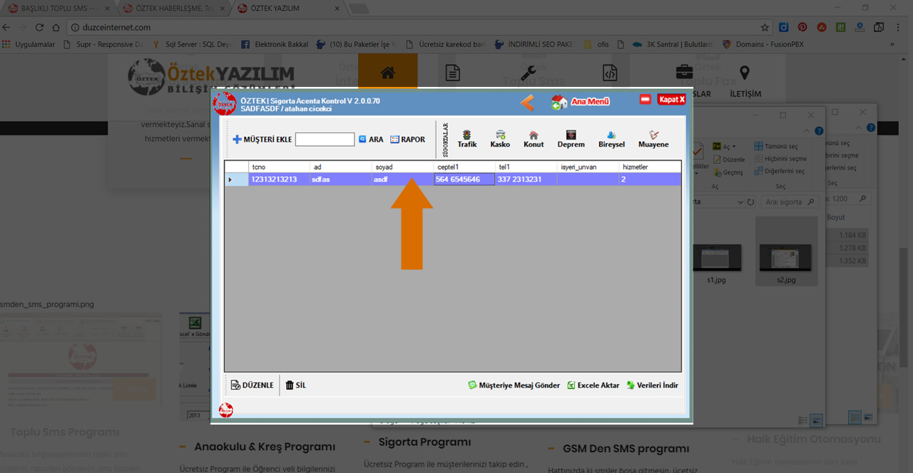913x473 pixels.
Task: Close the program with Kapat X
Action: (x=672, y=100)
